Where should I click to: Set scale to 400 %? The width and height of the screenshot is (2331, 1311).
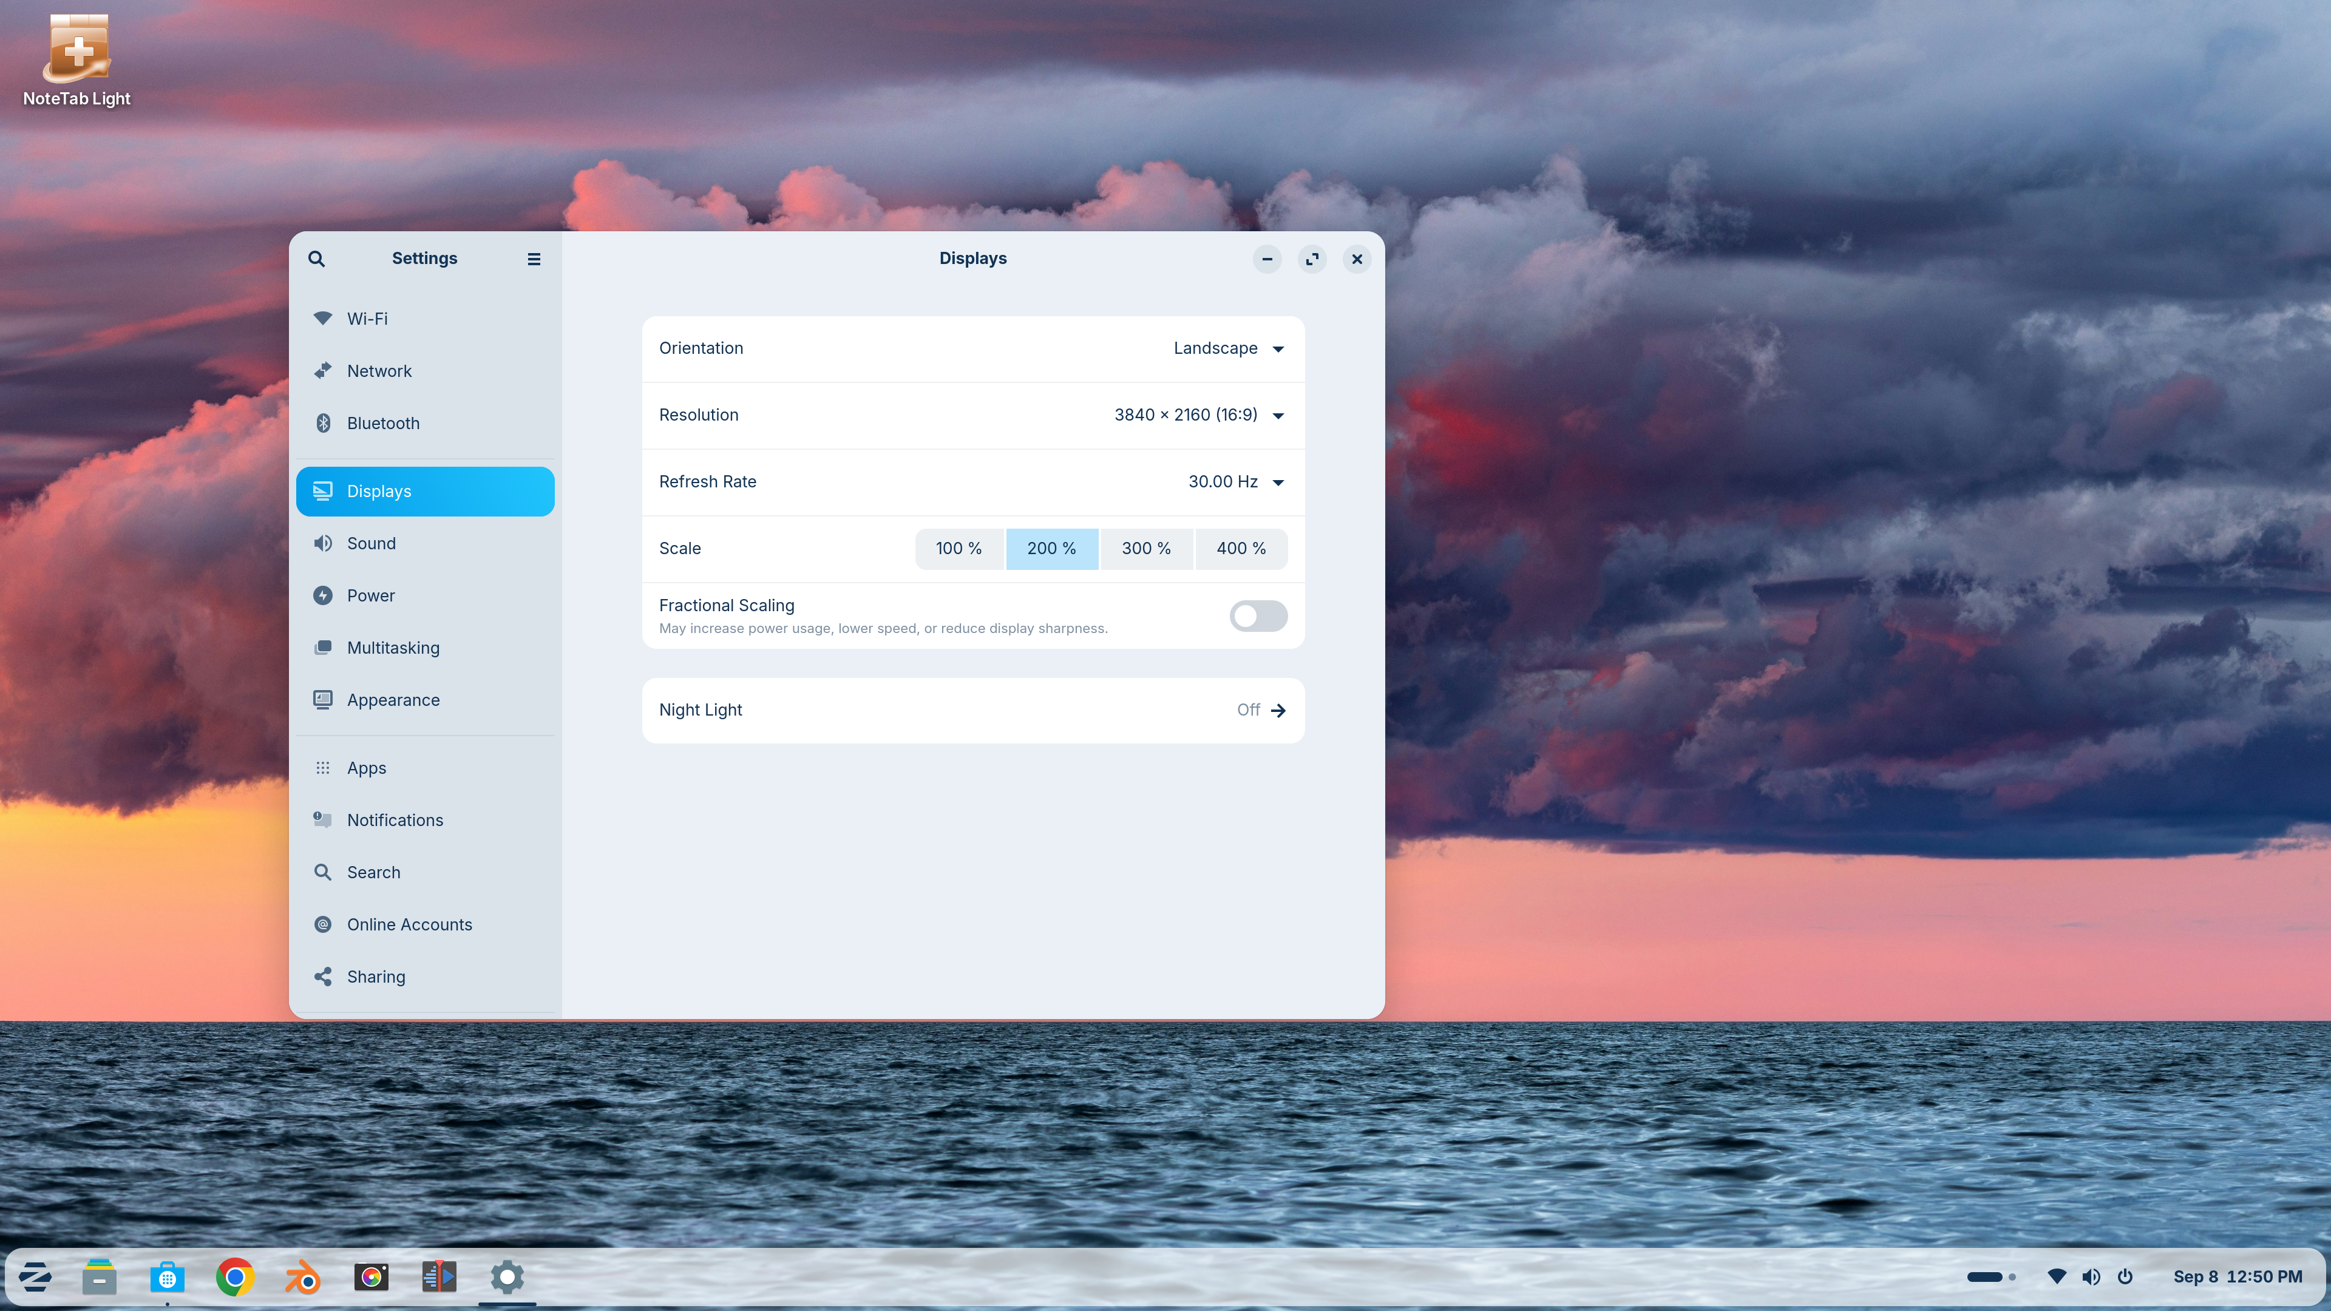[x=1241, y=548]
